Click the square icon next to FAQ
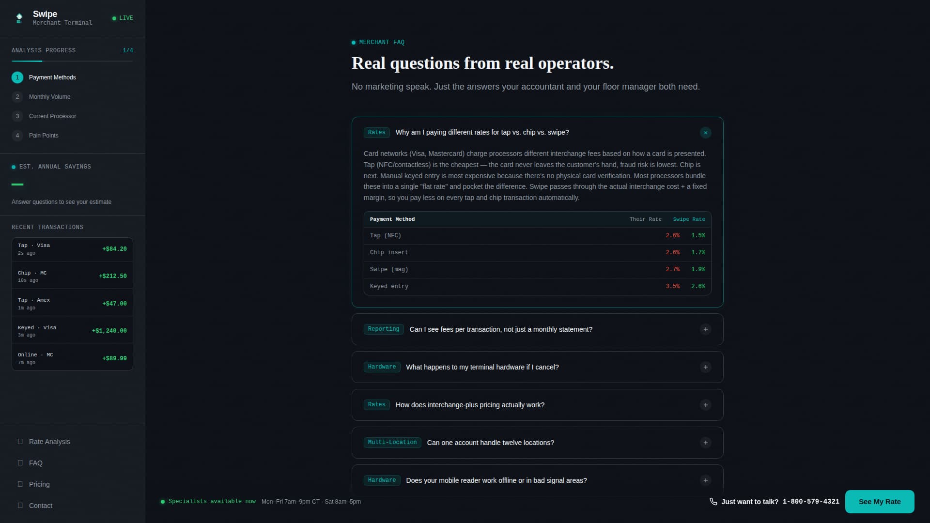Screen dimensions: 930x523 click(x=20, y=463)
